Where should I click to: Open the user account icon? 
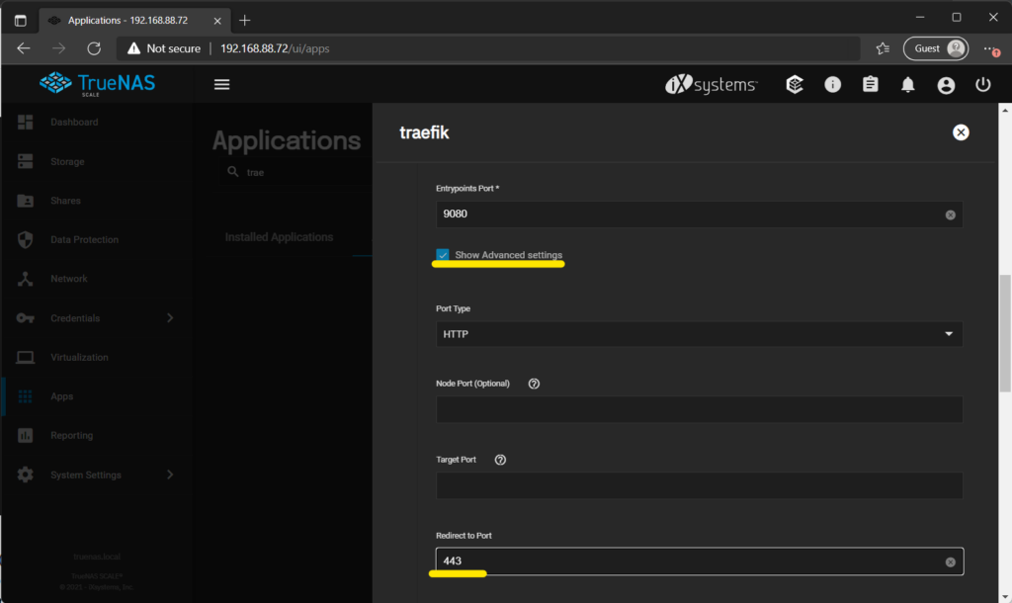(x=946, y=85)
